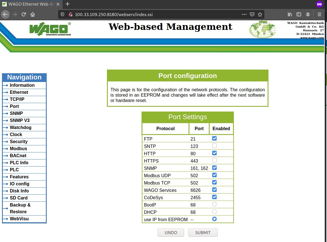Click the CoDeSys port value 2455
Image resolution: width=327 pixels, height=242 pixels.
(195, 197)
